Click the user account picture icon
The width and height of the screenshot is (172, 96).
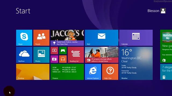click(163, 11)
